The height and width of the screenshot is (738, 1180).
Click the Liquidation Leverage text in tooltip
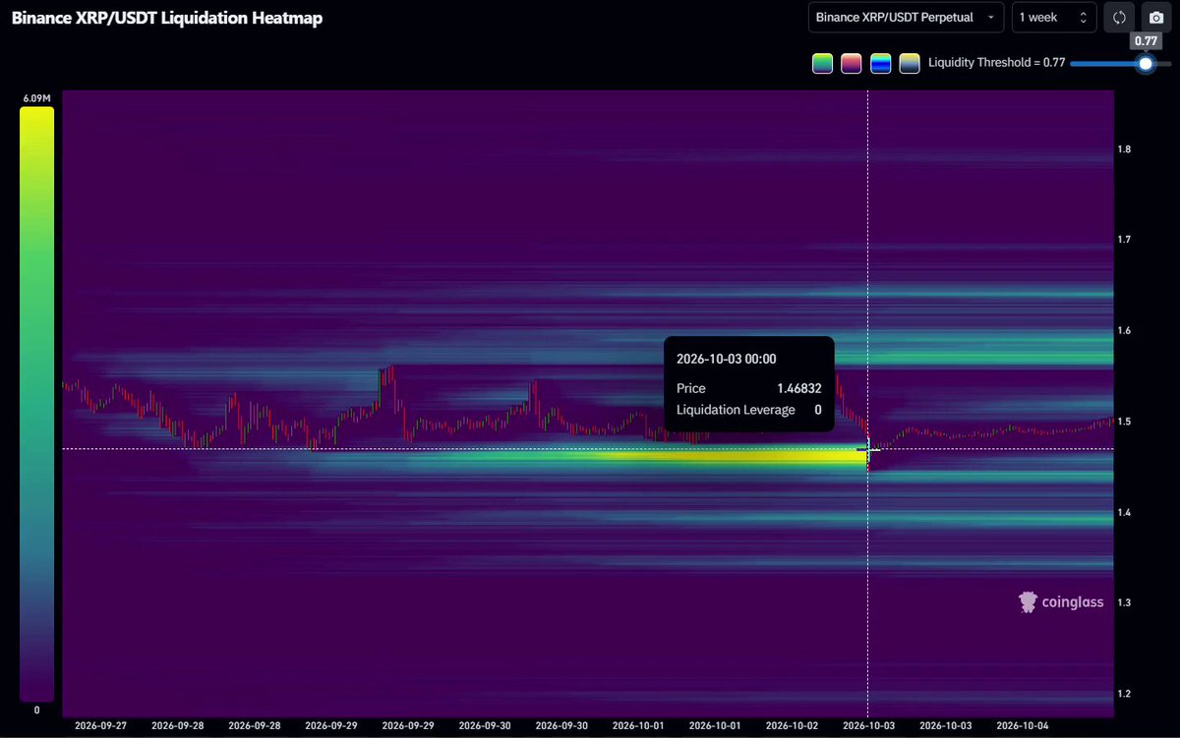coord(736,409)
